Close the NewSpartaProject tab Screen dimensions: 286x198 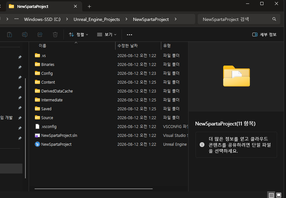click(x=75, y=6)
